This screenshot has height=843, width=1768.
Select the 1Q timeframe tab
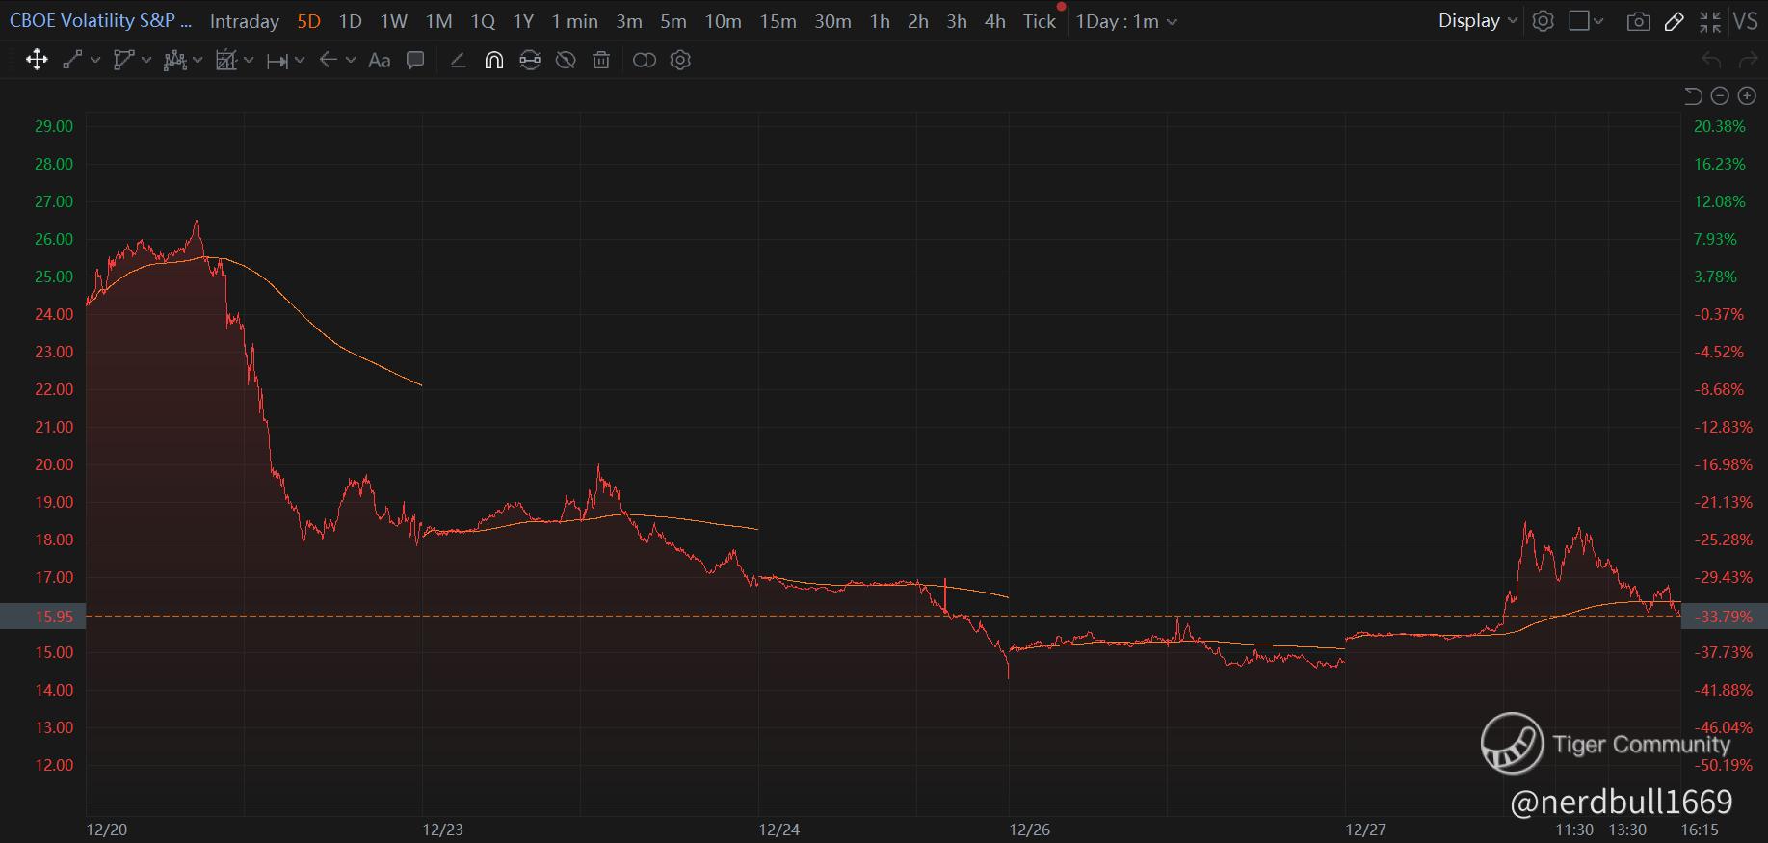(x=483, y=21)
